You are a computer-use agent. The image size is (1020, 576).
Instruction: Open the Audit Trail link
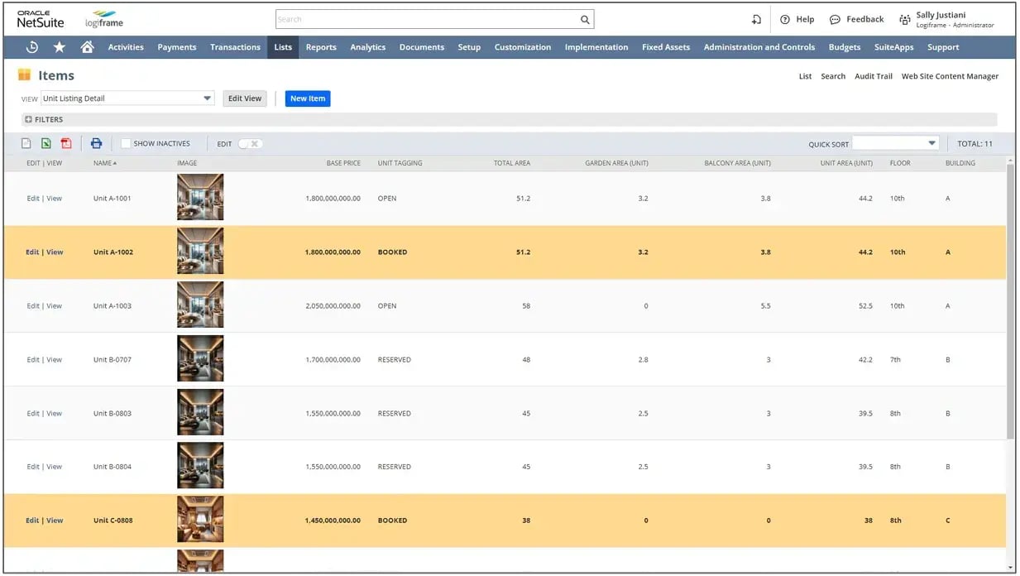(874, 76)
